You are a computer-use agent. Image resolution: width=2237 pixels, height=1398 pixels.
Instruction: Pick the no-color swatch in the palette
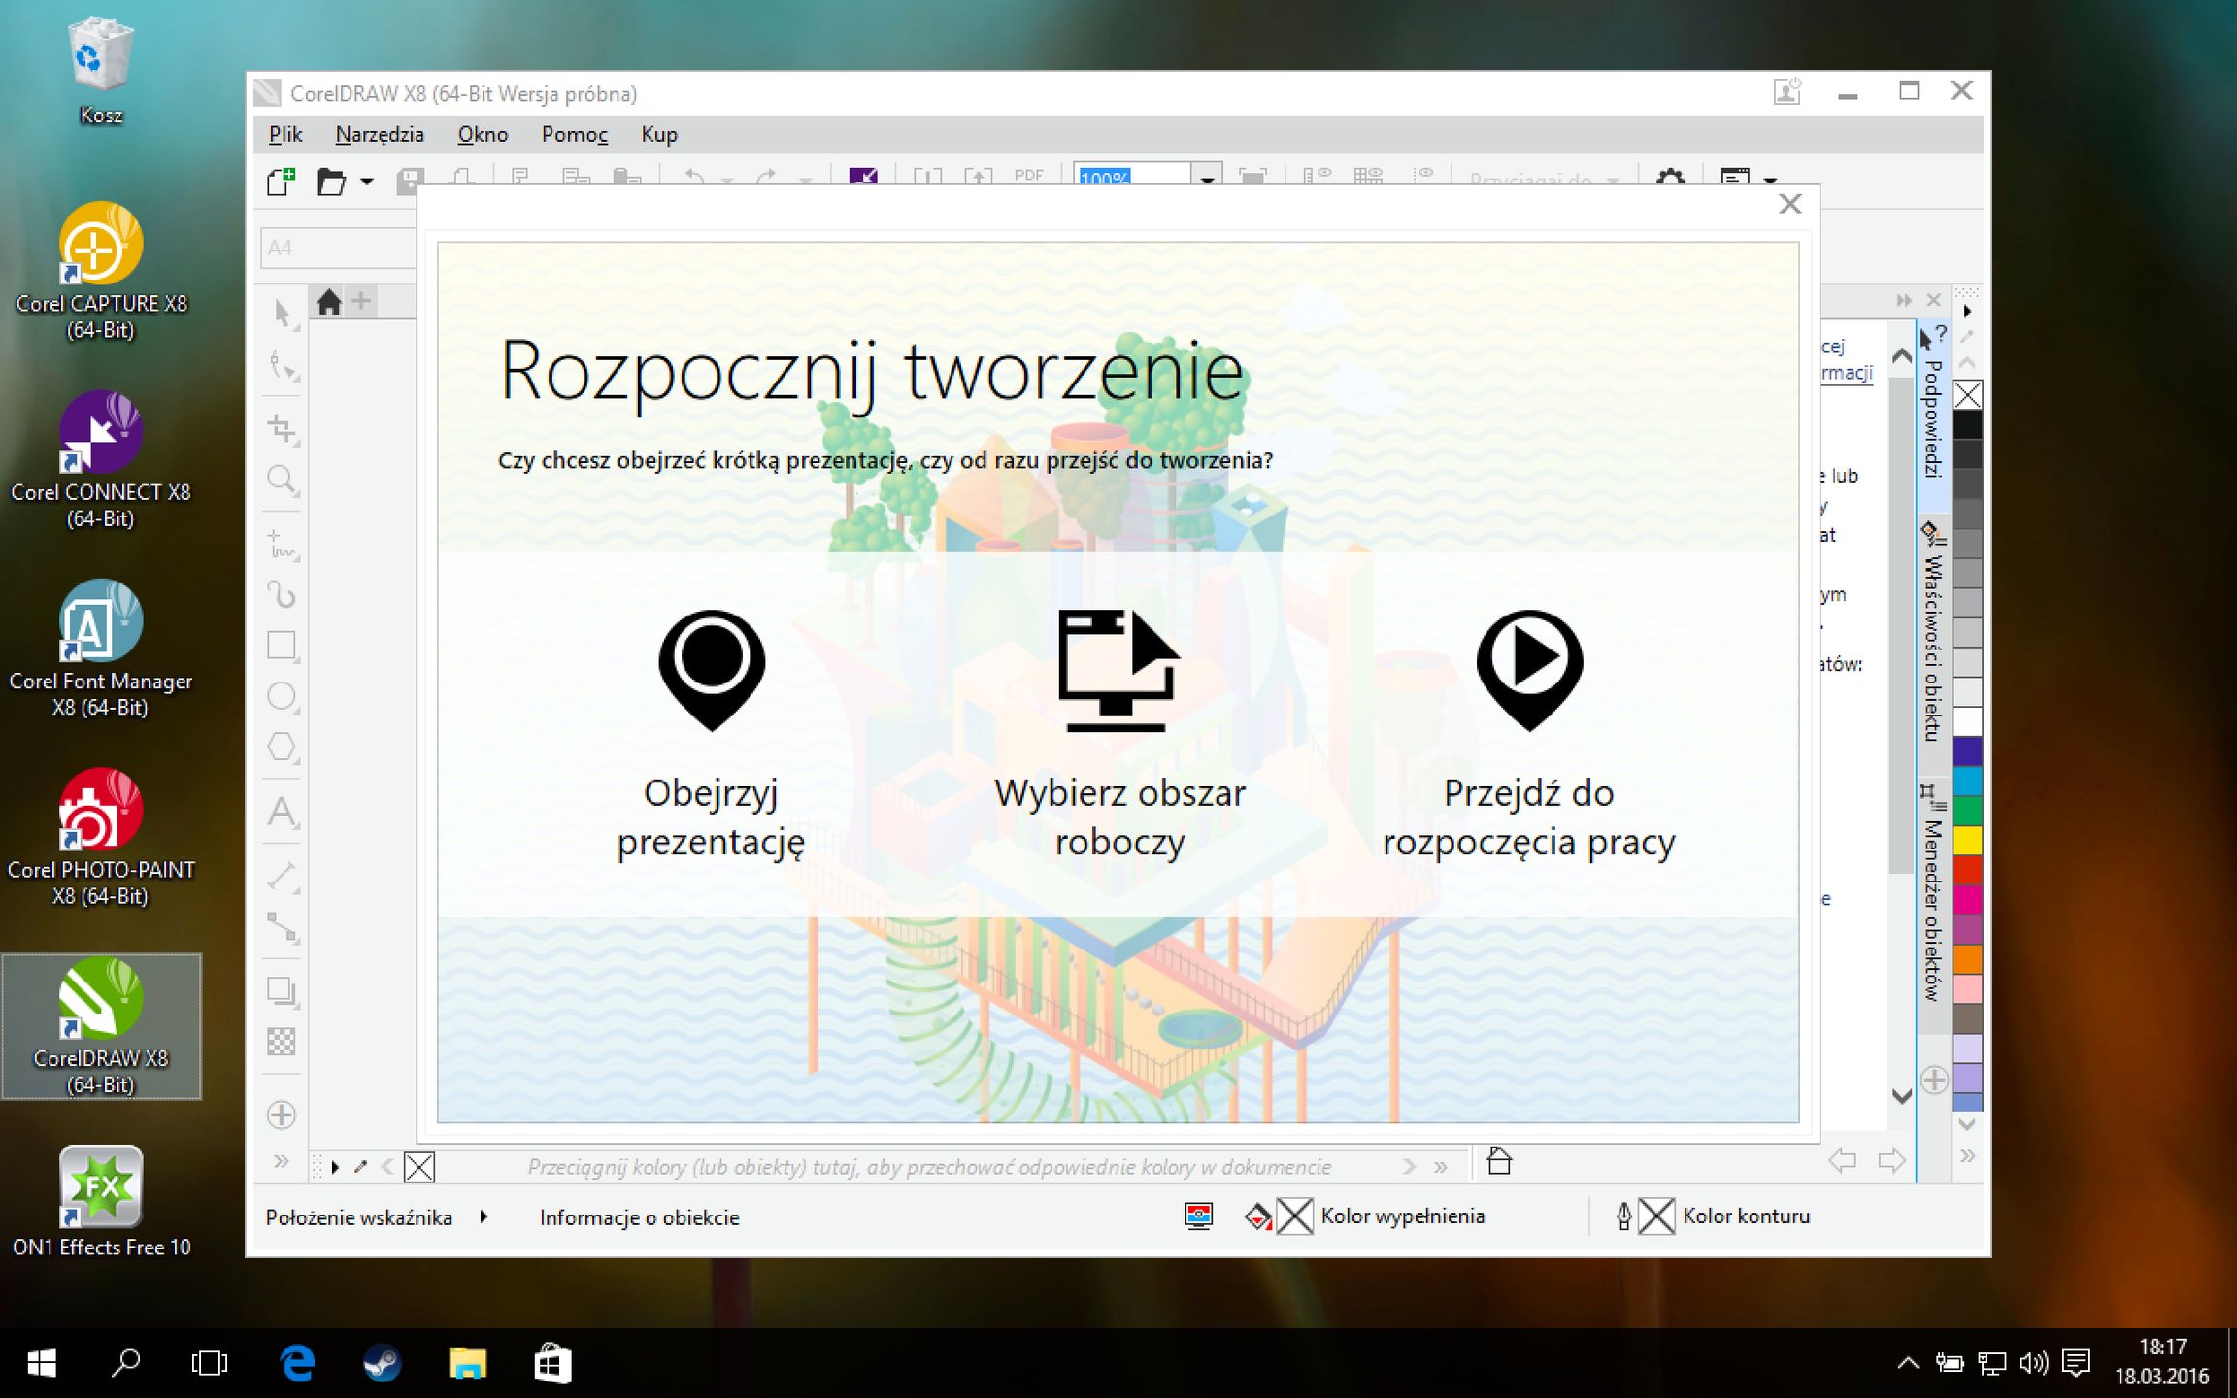tap(1967, 395)
